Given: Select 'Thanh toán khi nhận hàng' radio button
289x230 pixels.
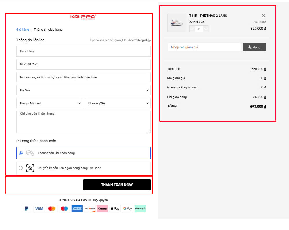Looking at the screenshot, I should tap(21, 153).
